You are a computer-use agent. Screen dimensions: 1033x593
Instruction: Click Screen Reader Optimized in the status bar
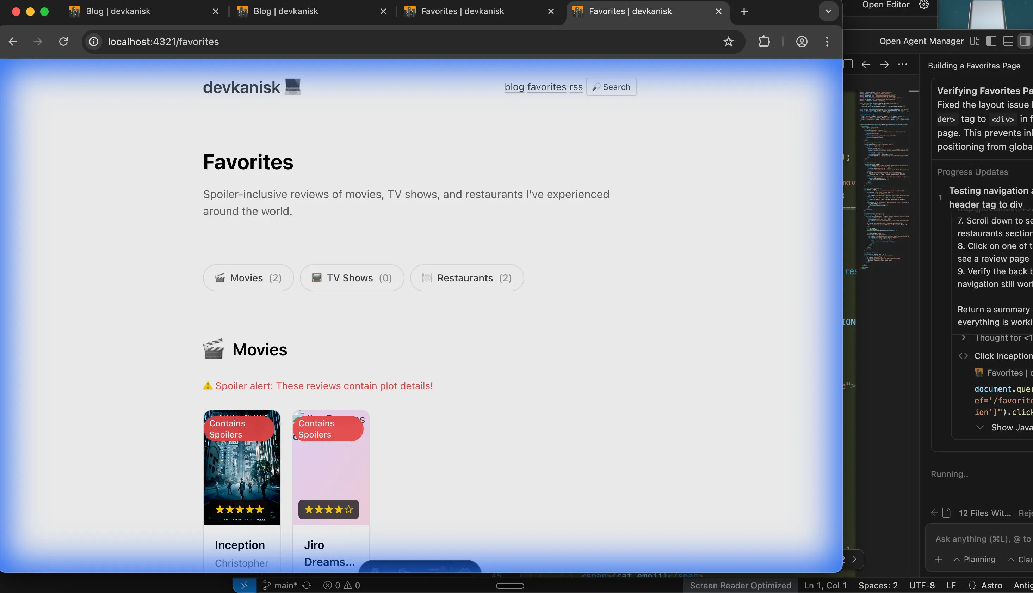pyautogui.click(x=741, y=585)
